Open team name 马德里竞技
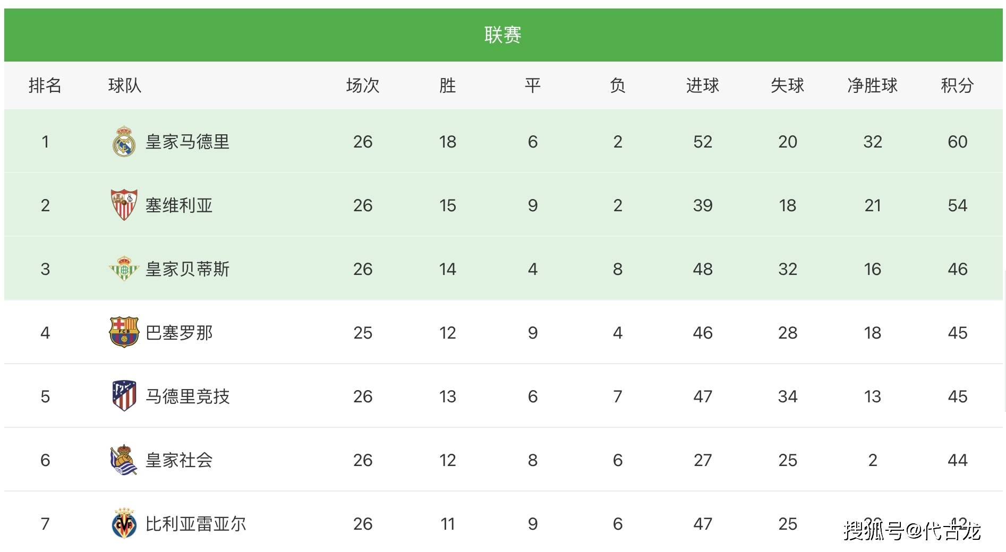This screenshot has width=1006, height=552. [187, 396]
